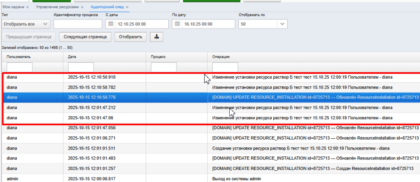Click the 'admin' user cell
The image size is (420, 182).
click(x=32, y=179)
